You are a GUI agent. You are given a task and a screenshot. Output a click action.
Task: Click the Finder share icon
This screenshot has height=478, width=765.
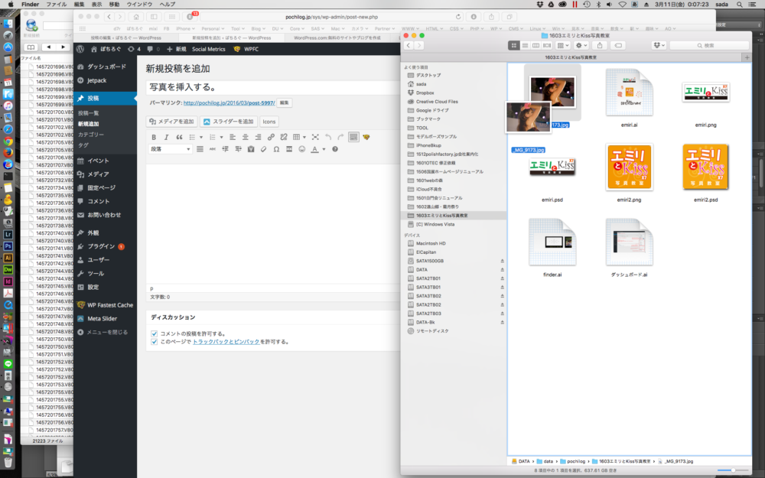coord(600,45)
